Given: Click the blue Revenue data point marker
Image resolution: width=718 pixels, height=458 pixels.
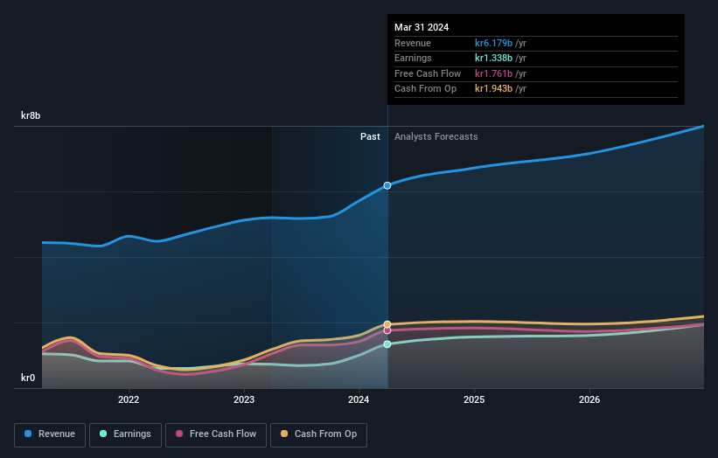Looking at the screenshot, I should coord(387,185).
